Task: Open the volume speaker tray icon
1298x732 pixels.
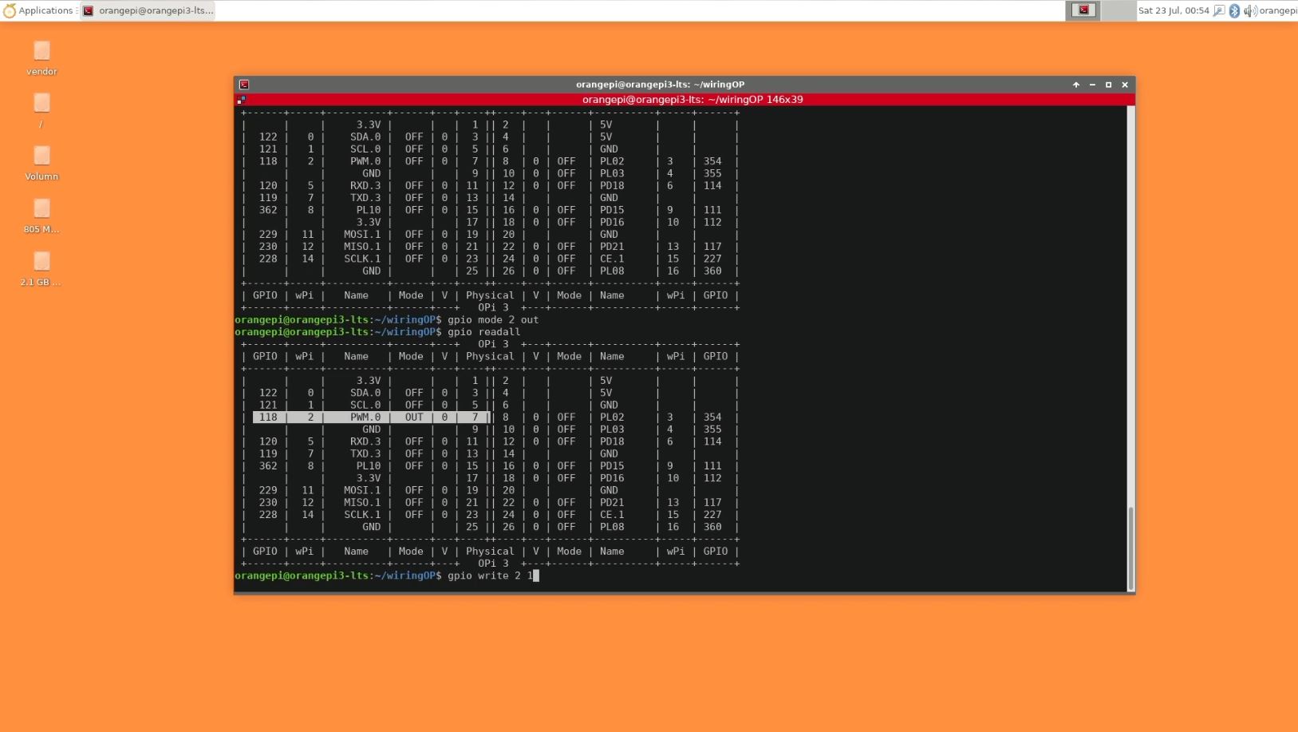Action: click(1249, 10)
